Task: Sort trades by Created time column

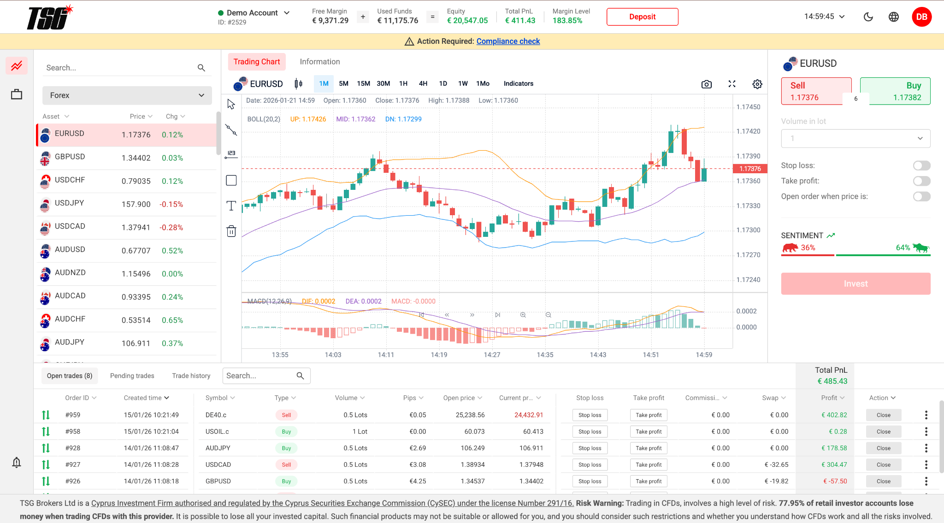Action: (x=147, y=398)
